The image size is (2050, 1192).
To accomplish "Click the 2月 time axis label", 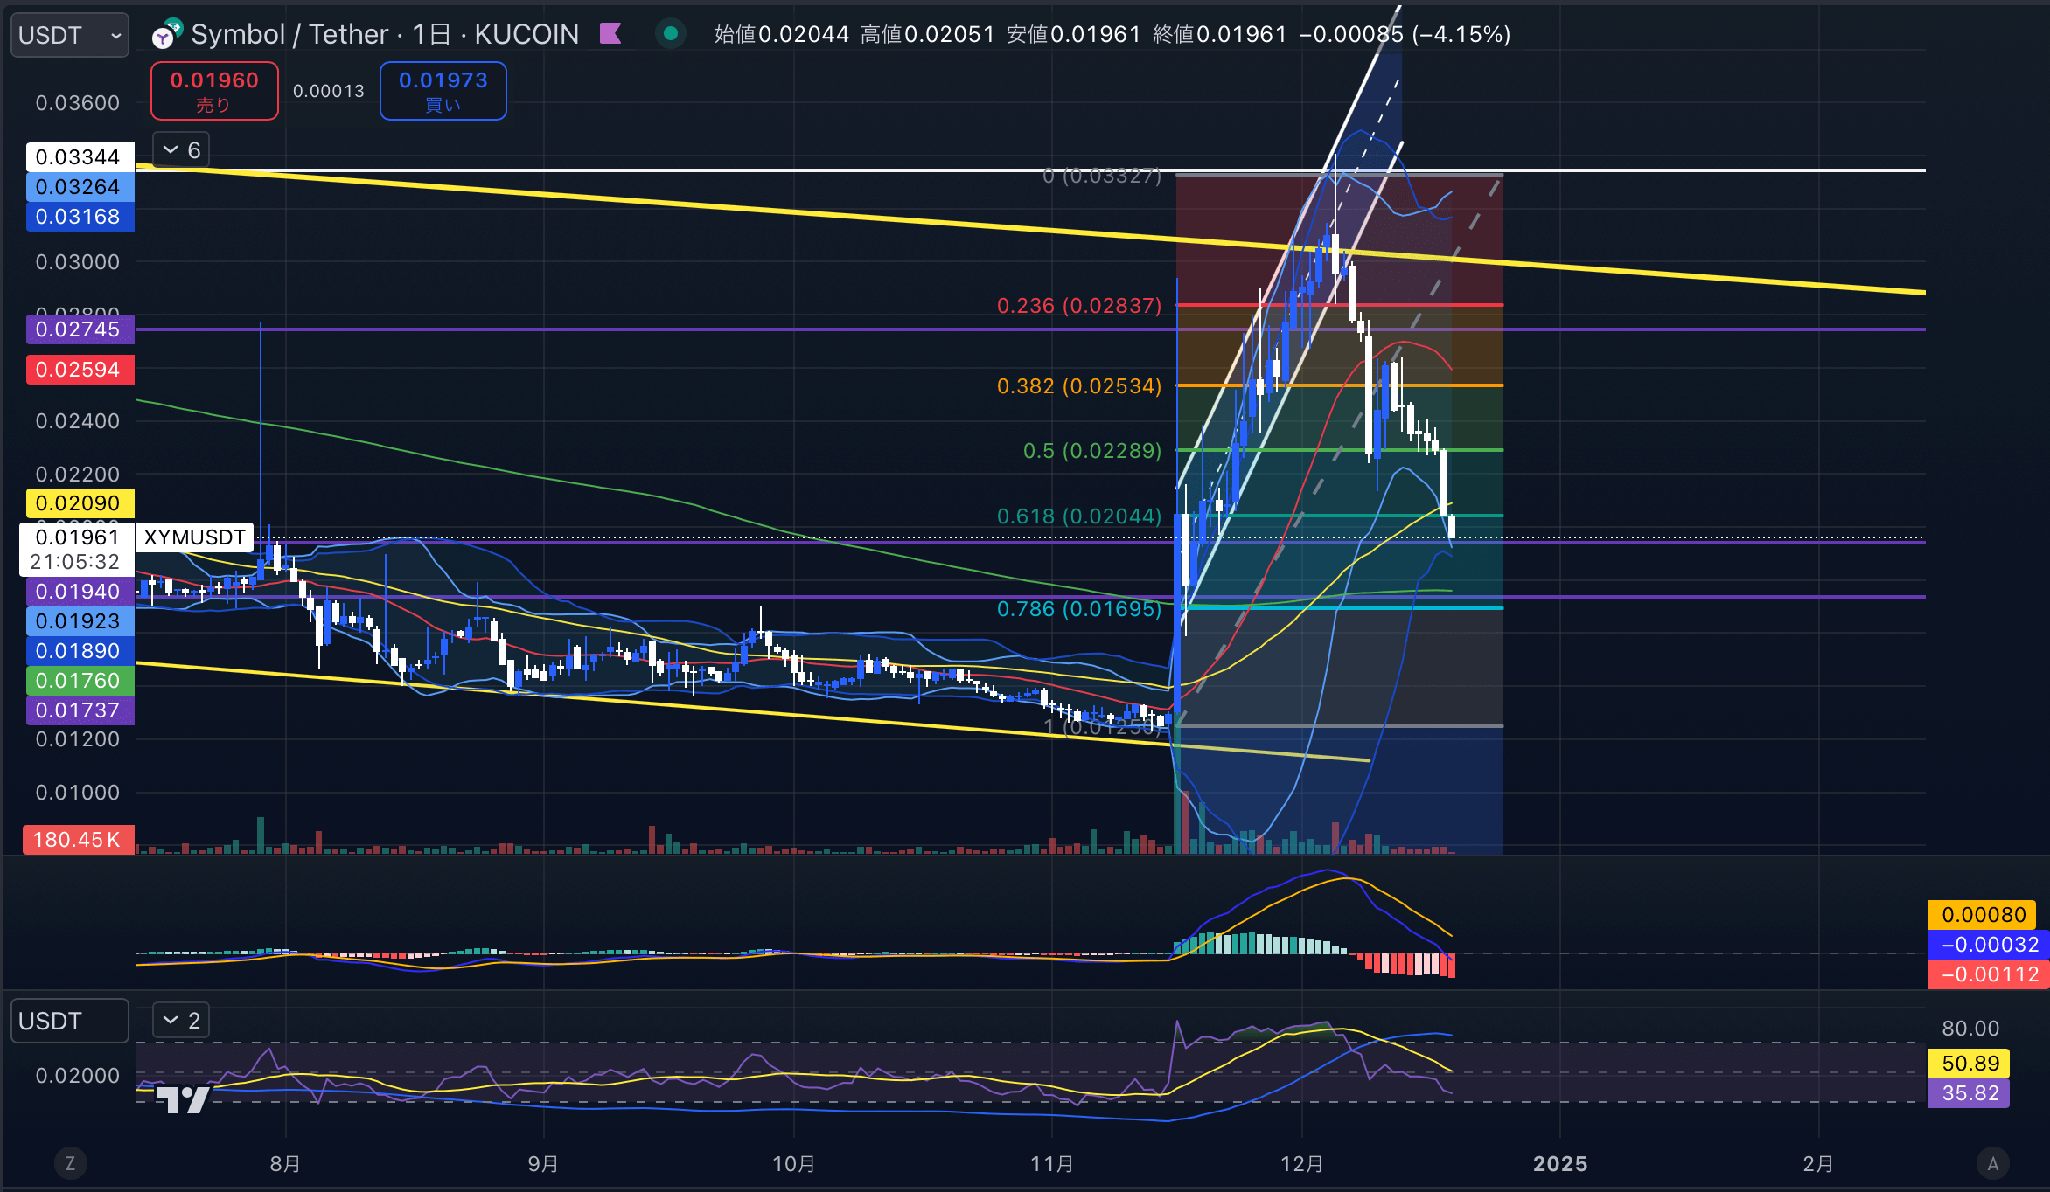I will (x=1818, y=1164).
